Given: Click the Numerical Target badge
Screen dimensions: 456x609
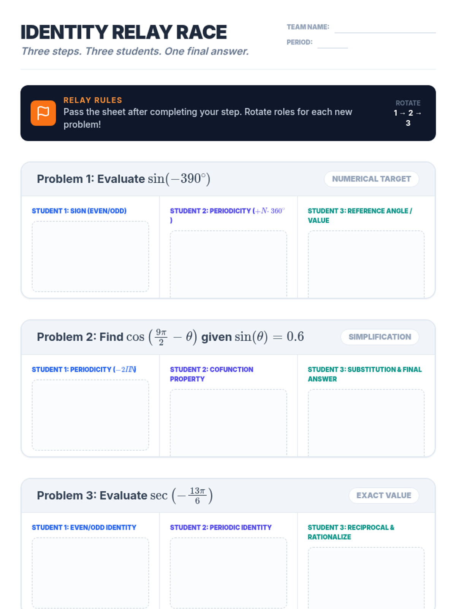Looking at the screenshot, I should (371, 179).
